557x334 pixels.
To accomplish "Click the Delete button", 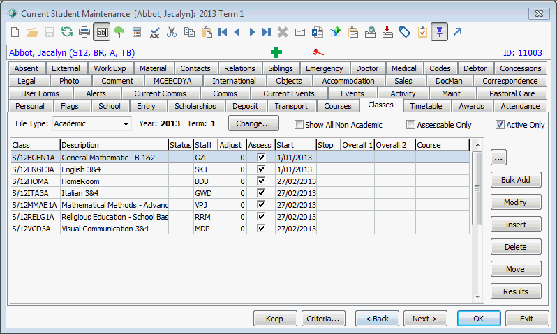I will click(x=516, y=247).
